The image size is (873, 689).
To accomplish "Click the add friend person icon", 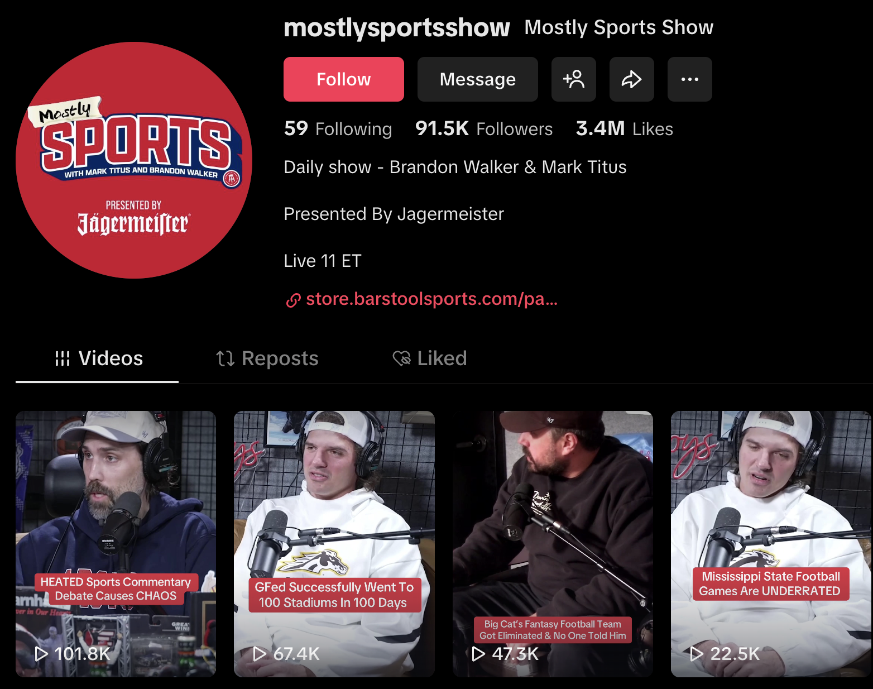I will [574, 79].
